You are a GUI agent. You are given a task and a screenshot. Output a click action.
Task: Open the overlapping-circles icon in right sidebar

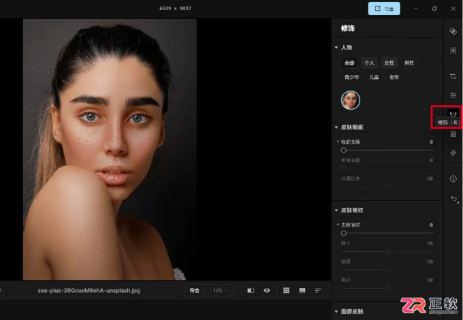click(453, 31)
